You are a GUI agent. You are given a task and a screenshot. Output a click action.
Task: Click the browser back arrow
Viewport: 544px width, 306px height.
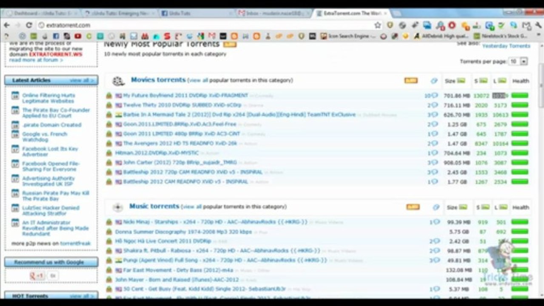tap(6, 25)
